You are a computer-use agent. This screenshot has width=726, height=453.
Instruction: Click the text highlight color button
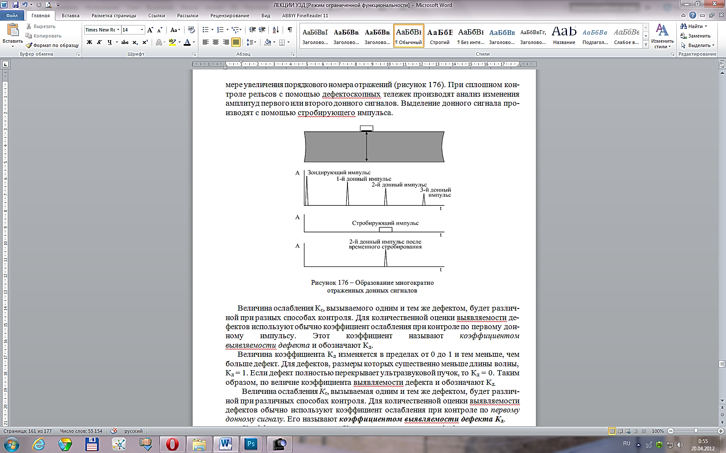[172, 42]
